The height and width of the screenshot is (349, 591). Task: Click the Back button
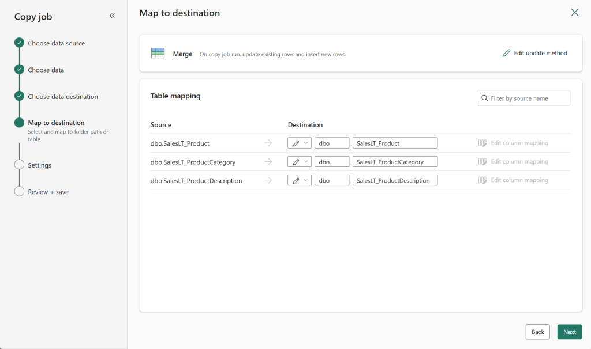[537, 332]
